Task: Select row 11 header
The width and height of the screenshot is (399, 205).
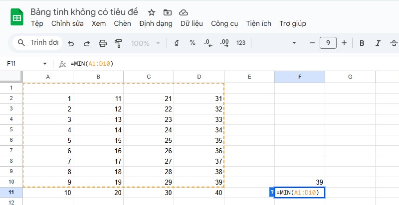Action: tap(11, 193)
